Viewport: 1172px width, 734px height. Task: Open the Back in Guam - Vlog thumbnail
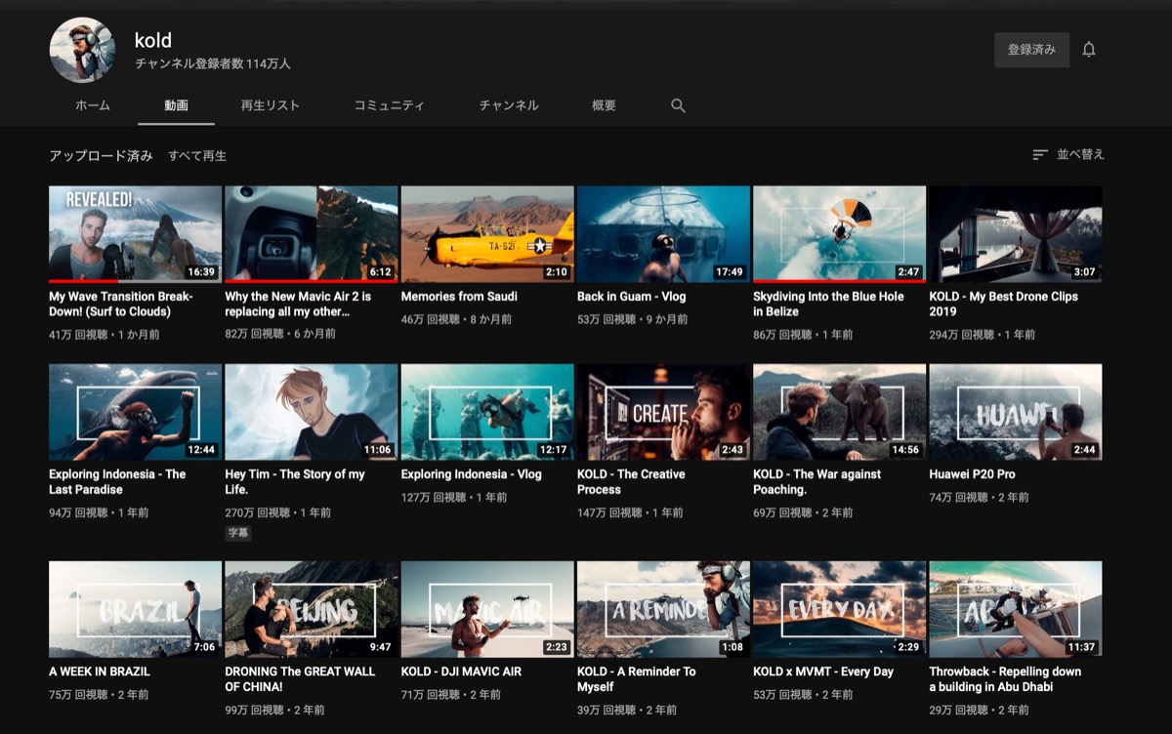pos(663,234)
